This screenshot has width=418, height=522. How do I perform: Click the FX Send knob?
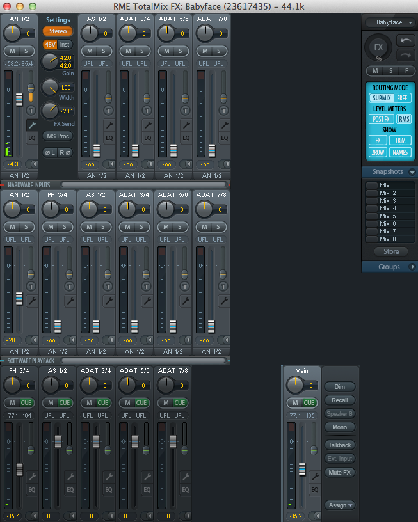50,111
